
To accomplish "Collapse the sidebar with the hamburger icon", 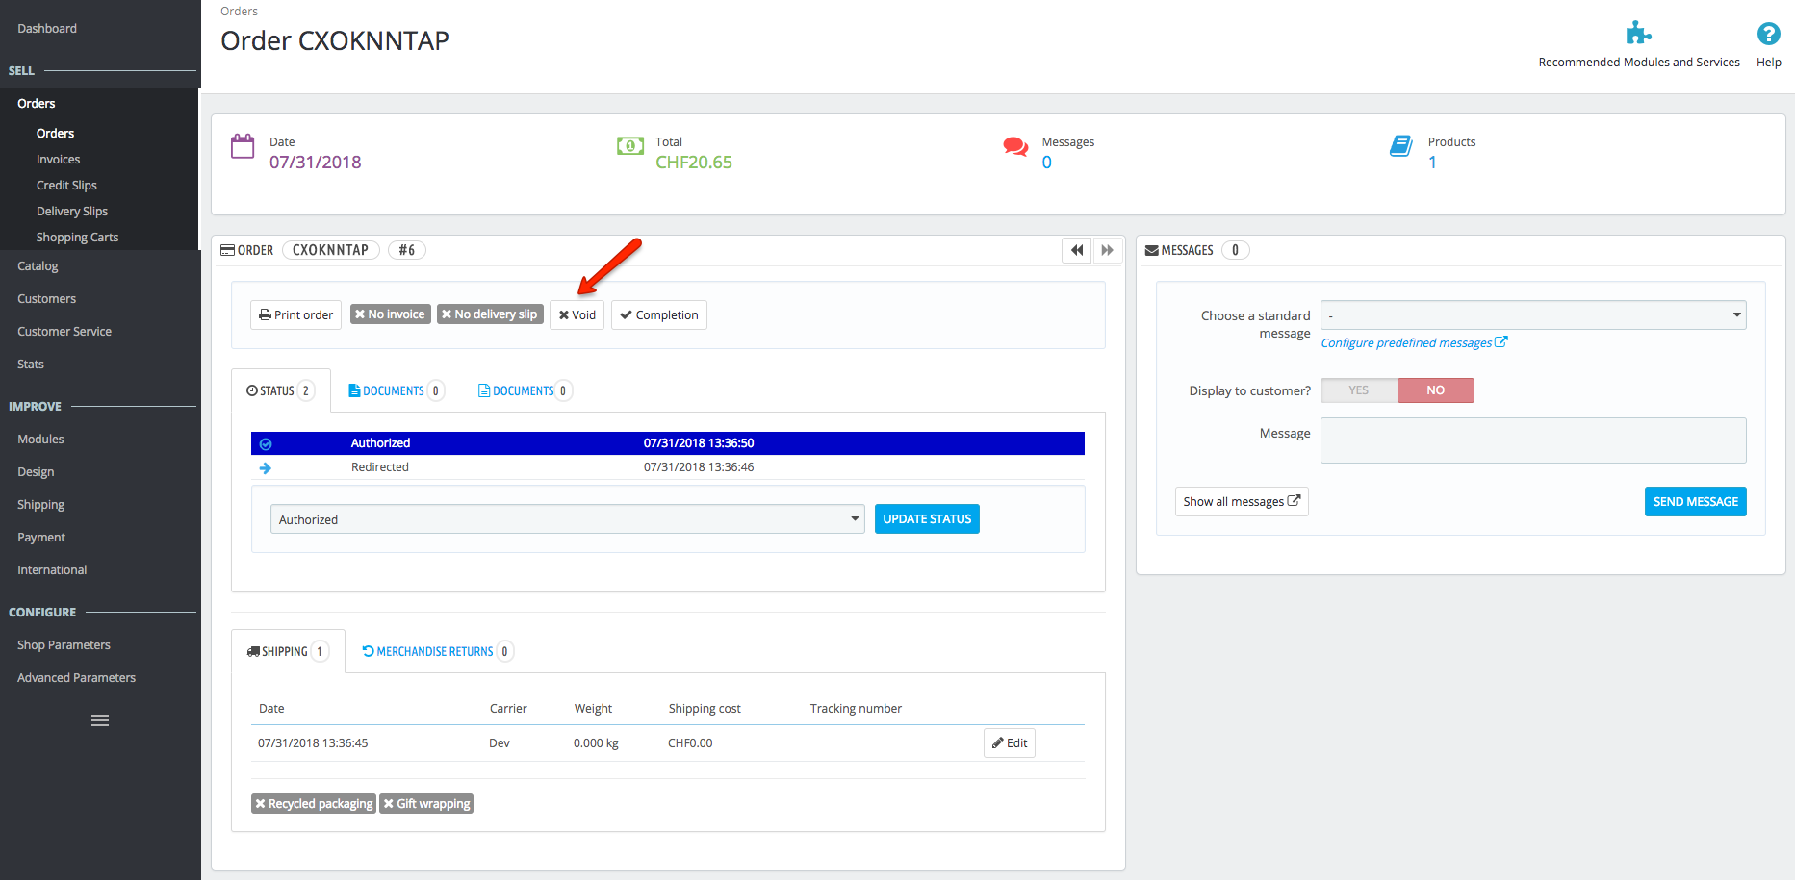I will pos(99,719).
